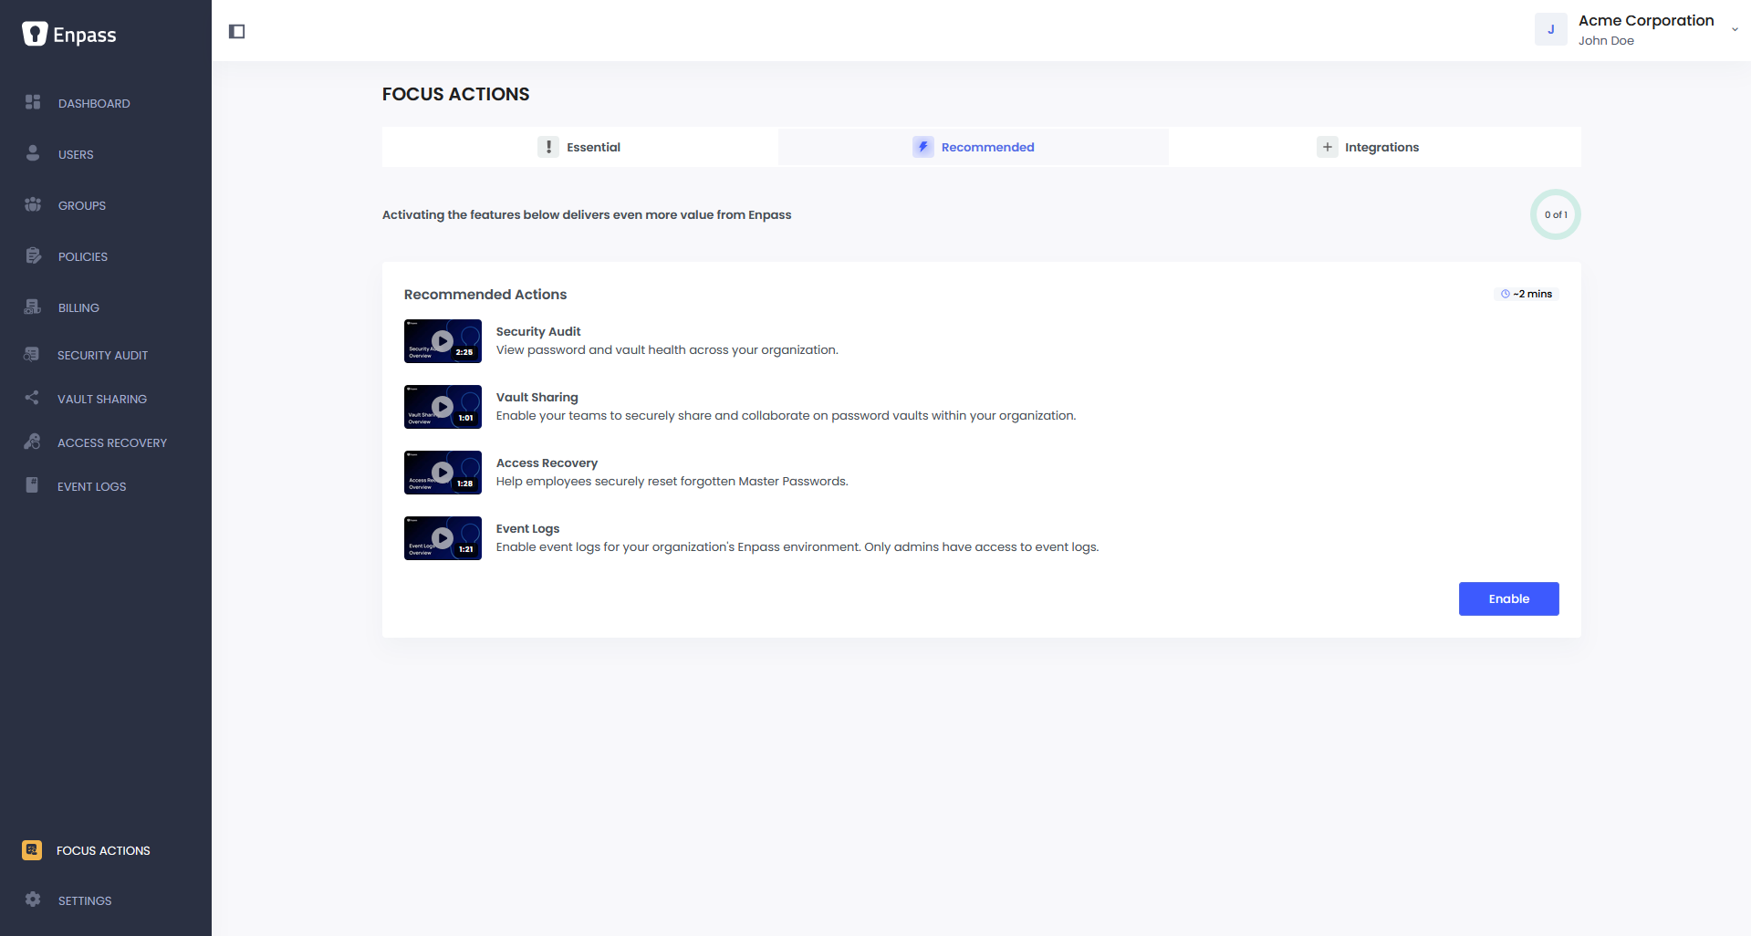
Task: Switch to the Essential tab
Action: (579, 147)
